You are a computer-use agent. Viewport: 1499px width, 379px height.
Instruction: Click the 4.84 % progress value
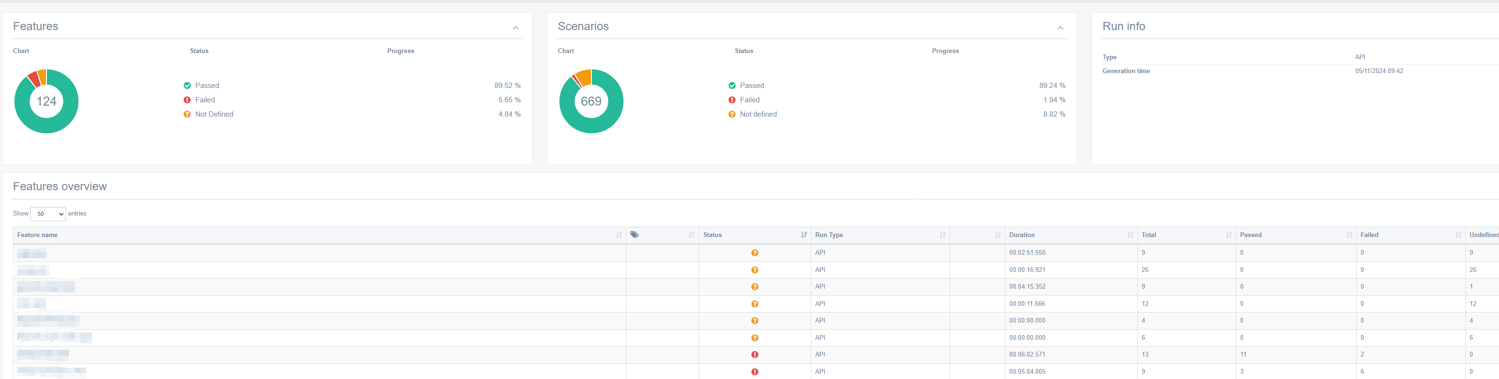[509, 114]
